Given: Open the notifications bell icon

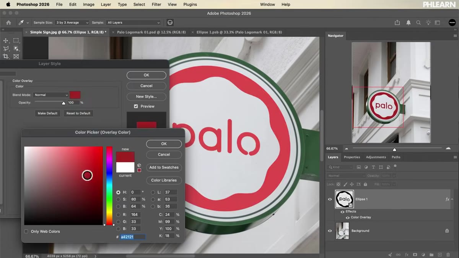Looking at the screenshot, I should [x=408, y=23].
